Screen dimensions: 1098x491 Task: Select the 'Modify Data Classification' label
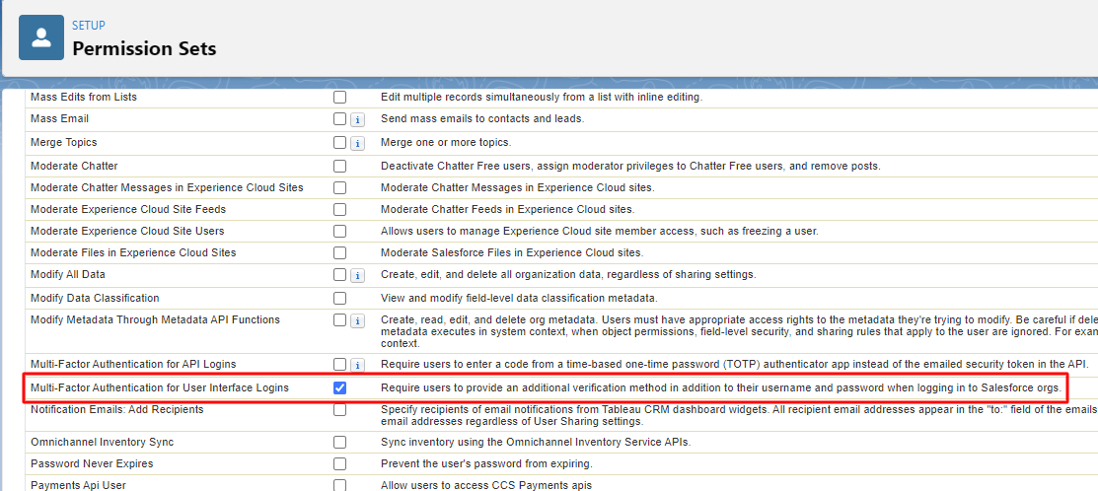click(x=96, y=298)
